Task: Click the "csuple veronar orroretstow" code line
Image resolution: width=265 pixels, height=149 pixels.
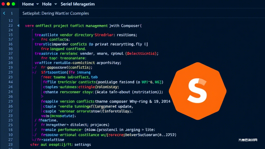Action: click(88, 111)
